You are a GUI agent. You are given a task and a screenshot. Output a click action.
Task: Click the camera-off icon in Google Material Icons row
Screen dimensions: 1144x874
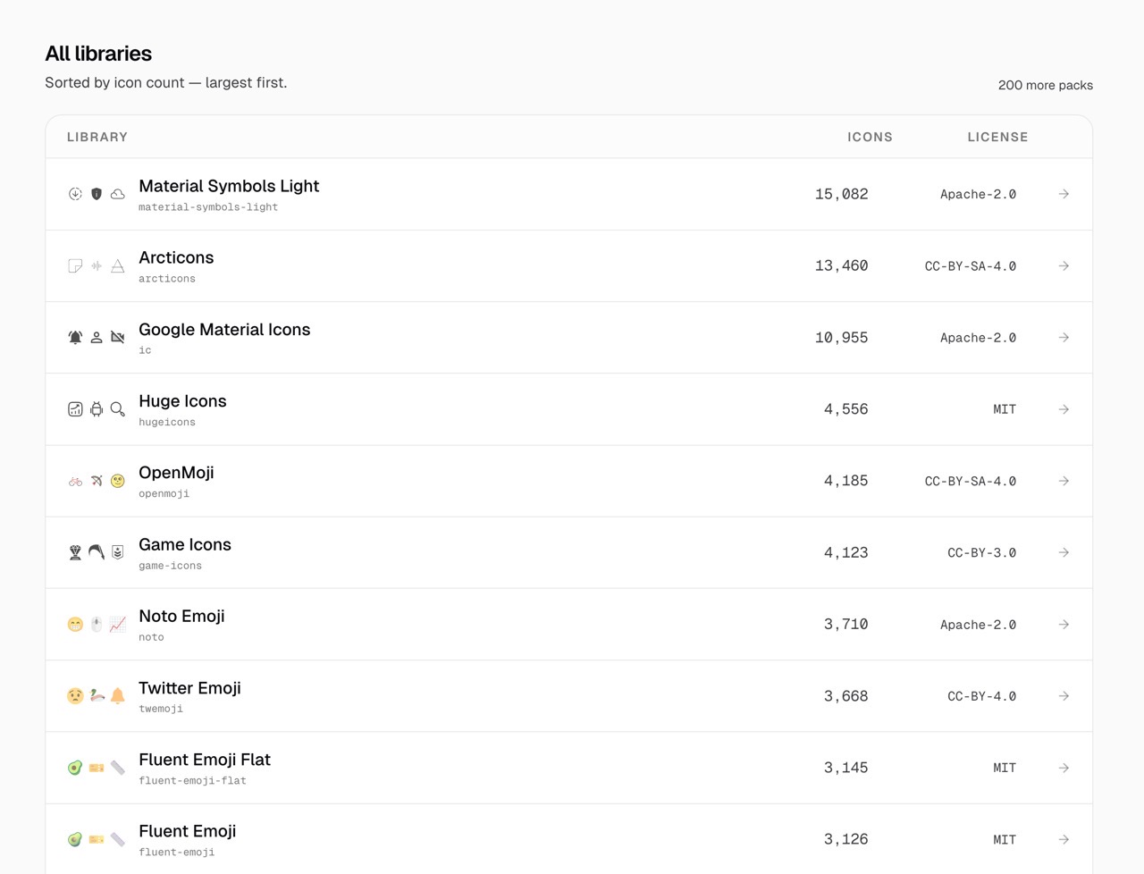[x=118, y=338]
